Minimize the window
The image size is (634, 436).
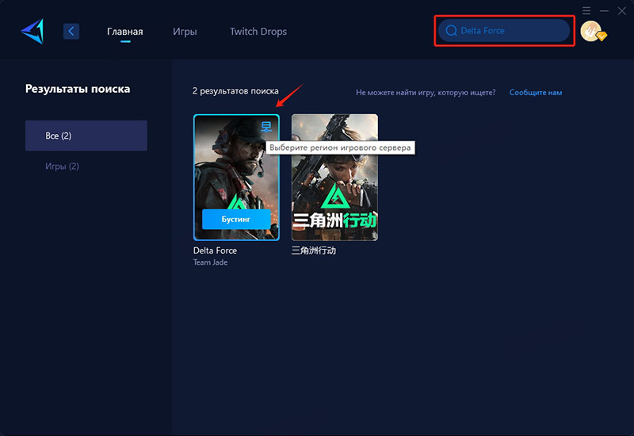[x=604, y=11]
